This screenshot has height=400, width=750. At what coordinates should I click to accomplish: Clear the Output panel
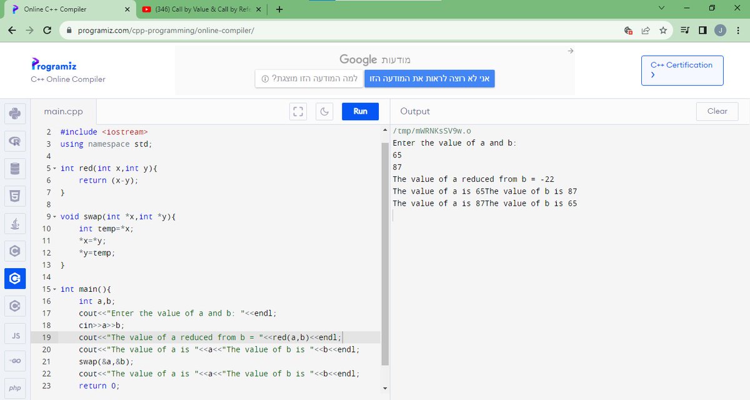[x=716, y=111]
